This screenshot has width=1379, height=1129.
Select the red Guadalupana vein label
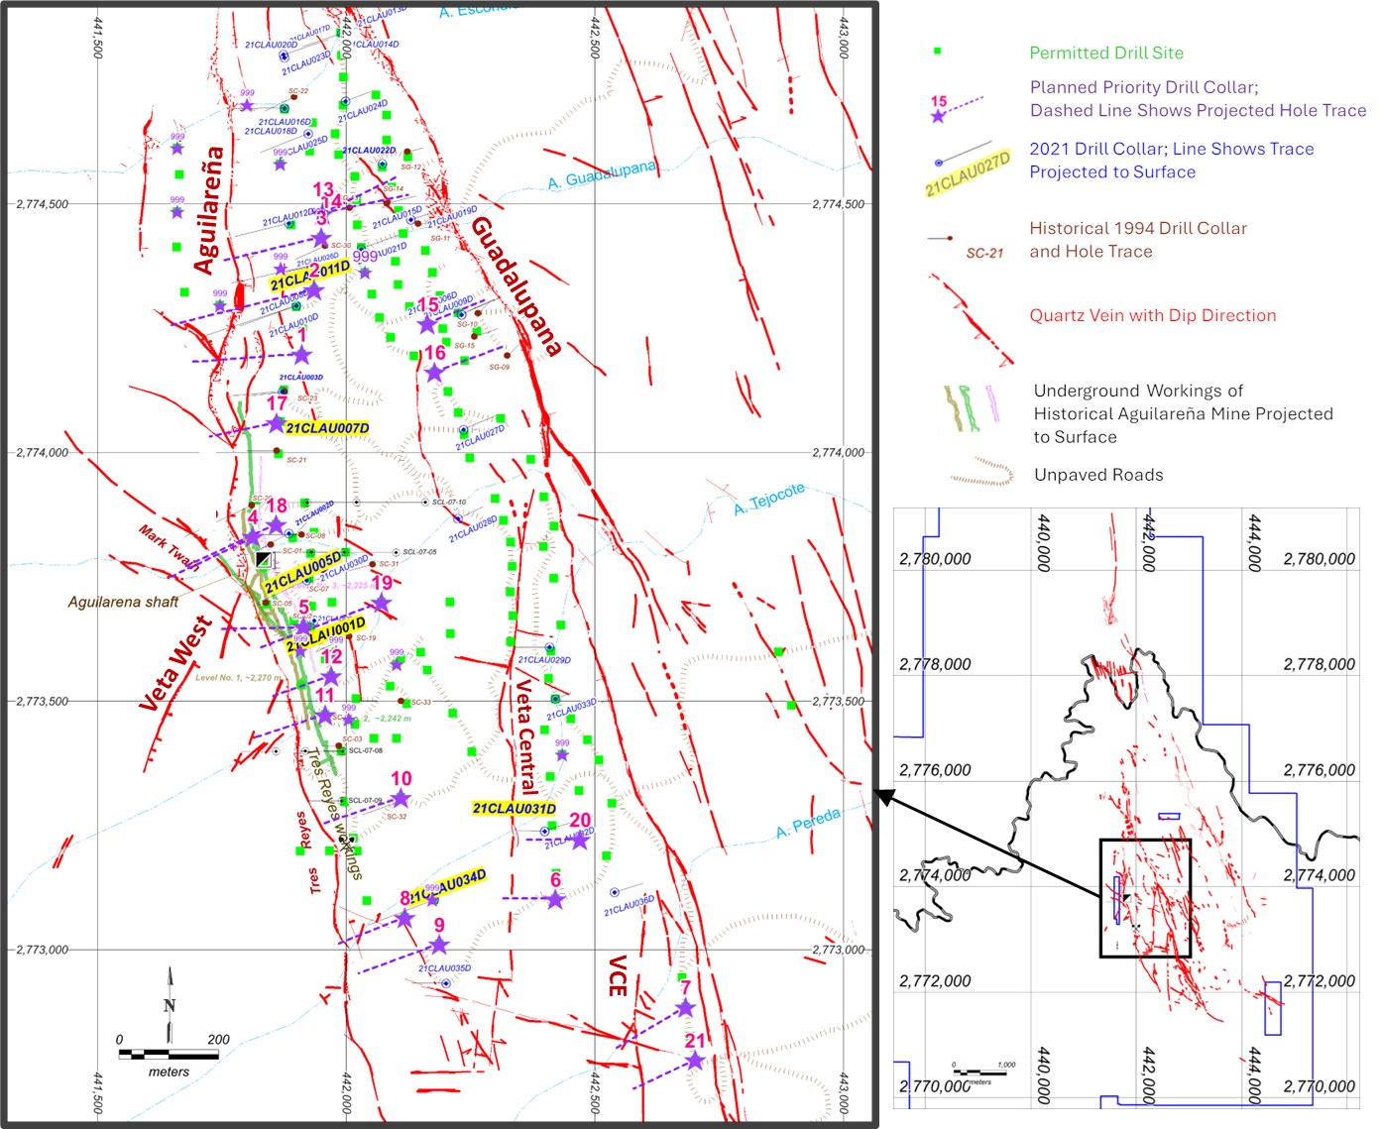tap(516, 286)
